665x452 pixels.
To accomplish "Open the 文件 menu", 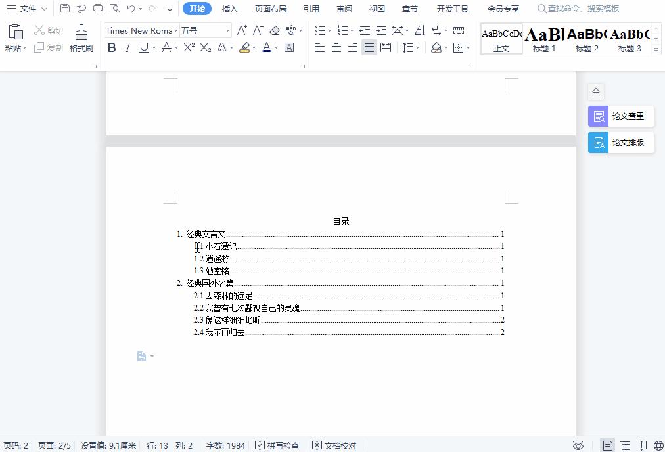I will [x=25, y=9].
